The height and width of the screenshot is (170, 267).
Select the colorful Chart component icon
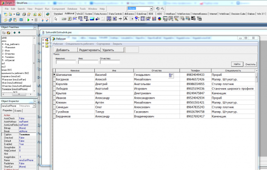pos(159,19)
